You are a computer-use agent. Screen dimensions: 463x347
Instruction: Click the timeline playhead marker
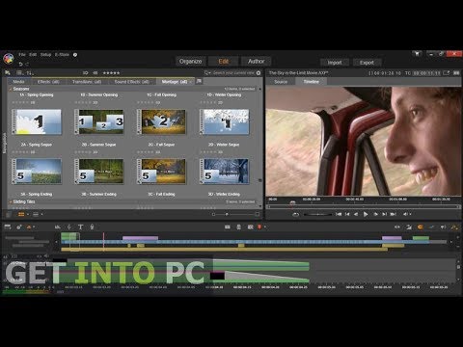[103, 241]
